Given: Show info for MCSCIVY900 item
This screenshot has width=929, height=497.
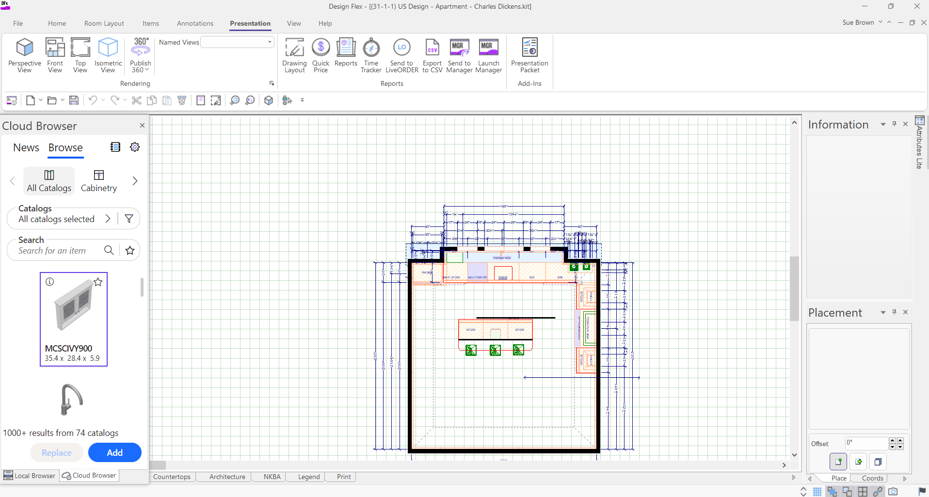Looking at the screenshot, I should pos(49,282).
